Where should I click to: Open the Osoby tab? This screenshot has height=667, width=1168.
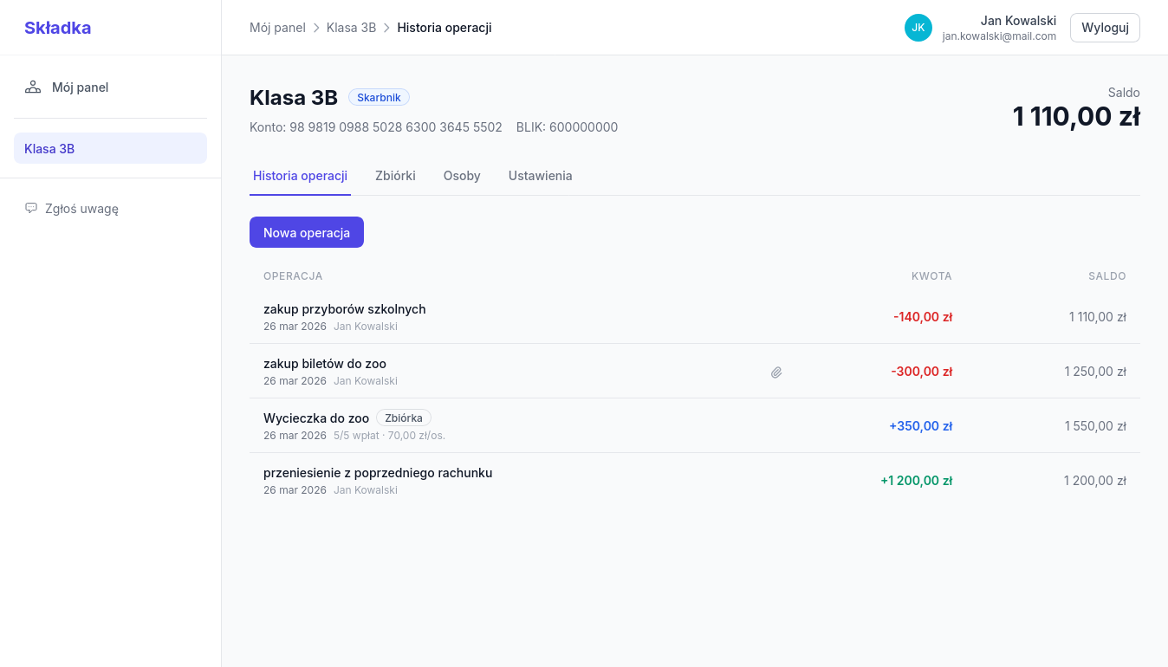[462, 176]
